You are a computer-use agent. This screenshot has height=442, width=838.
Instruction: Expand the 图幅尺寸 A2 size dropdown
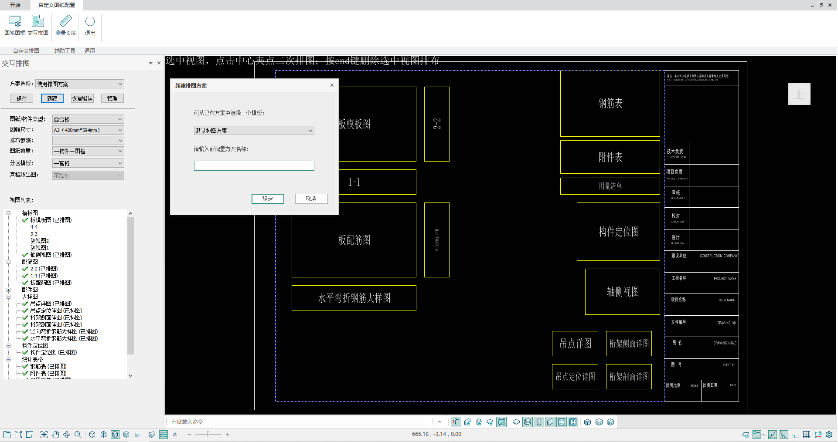[x=88, y=130]
